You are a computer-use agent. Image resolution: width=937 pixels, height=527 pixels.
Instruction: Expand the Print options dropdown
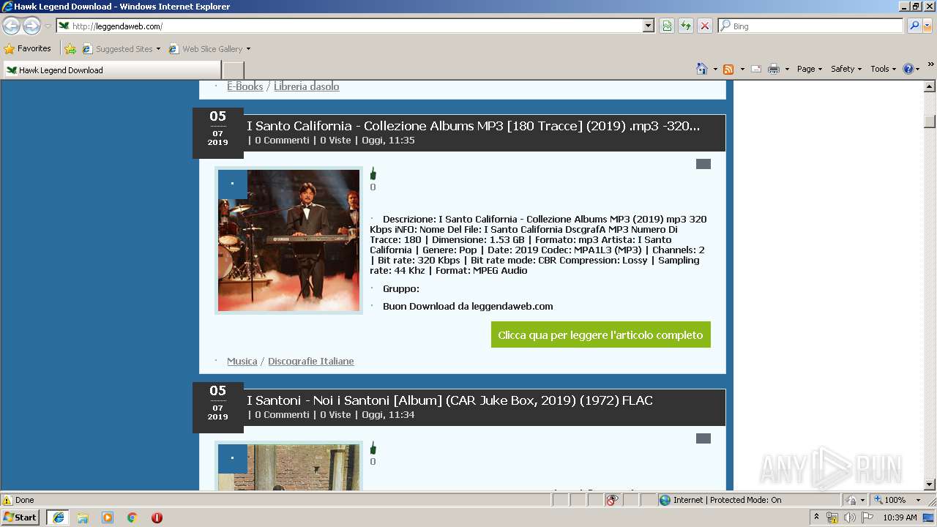click(787, 69)
